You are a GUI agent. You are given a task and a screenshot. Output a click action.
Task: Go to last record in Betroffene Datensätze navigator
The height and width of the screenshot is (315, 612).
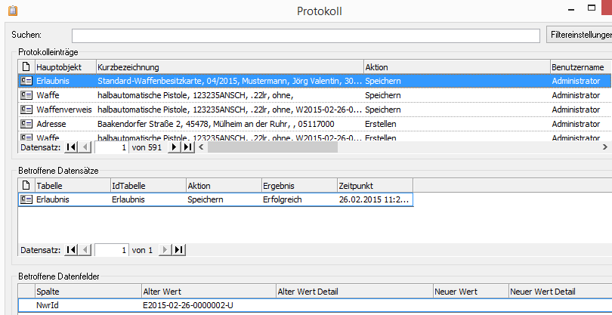(178, 249)
